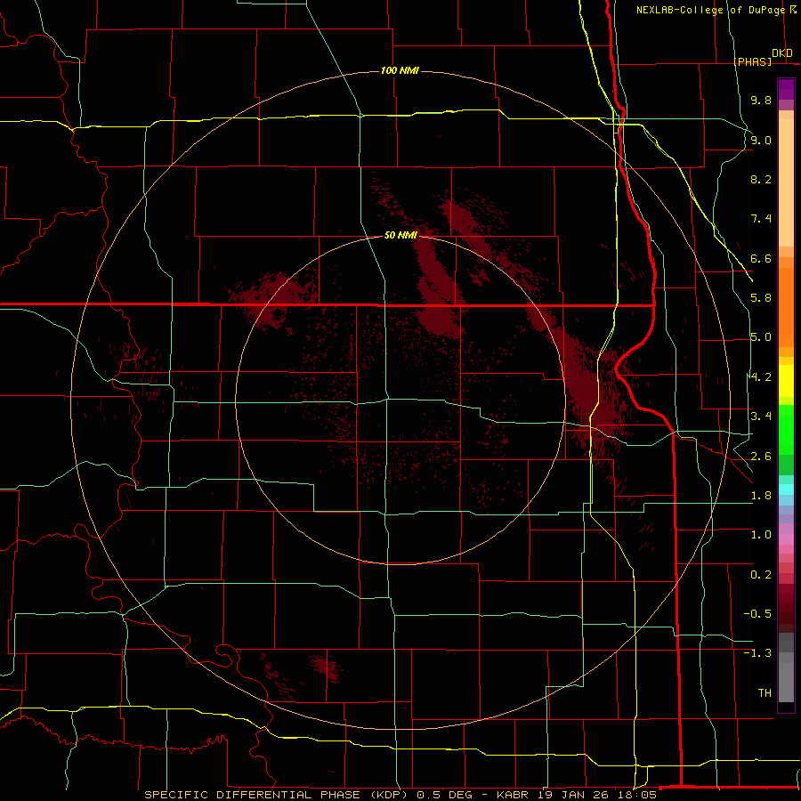Select the 100 NMI range ring label
The width and height of the screenshot is (801, 801).
(x=400, y=70)
